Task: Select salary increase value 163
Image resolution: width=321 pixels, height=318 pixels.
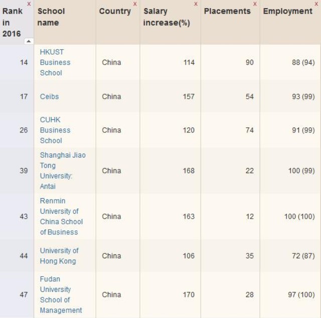Action: 189,217
